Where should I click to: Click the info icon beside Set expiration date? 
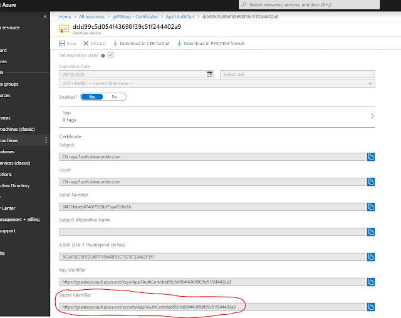coord(103,56)
